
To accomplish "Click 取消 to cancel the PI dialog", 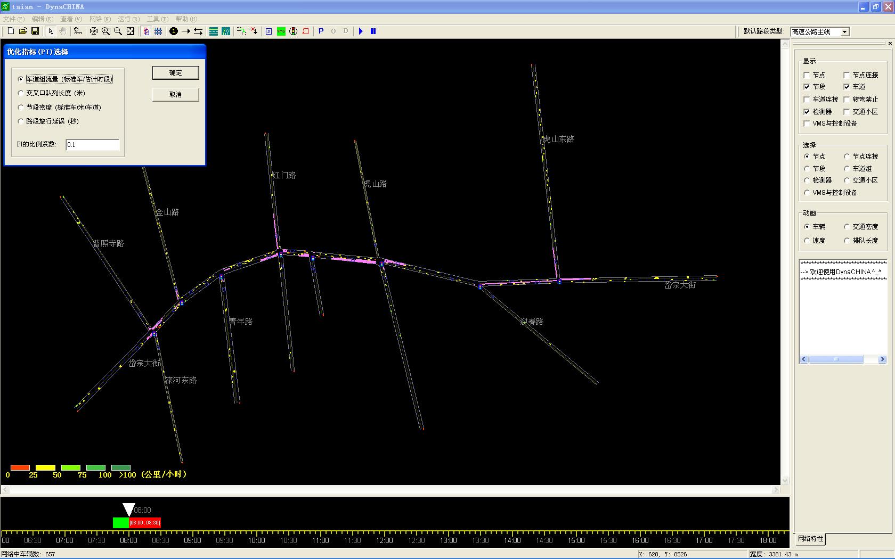I will [175, 95].
